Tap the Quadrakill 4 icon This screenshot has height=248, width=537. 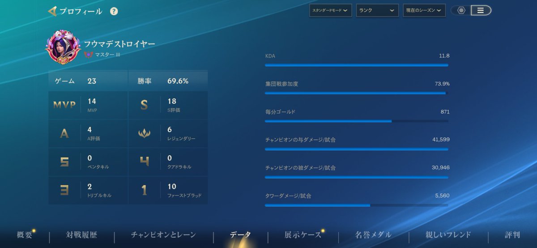144,162
